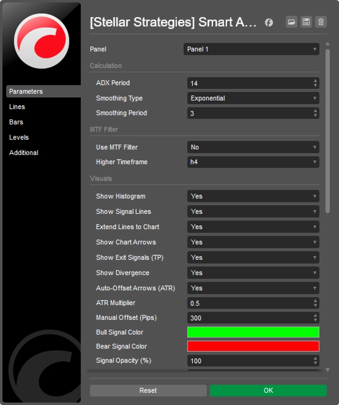The image size is (339, 405).
Task: Open the Smoothing Type dropdown
Action: [253, 98]
